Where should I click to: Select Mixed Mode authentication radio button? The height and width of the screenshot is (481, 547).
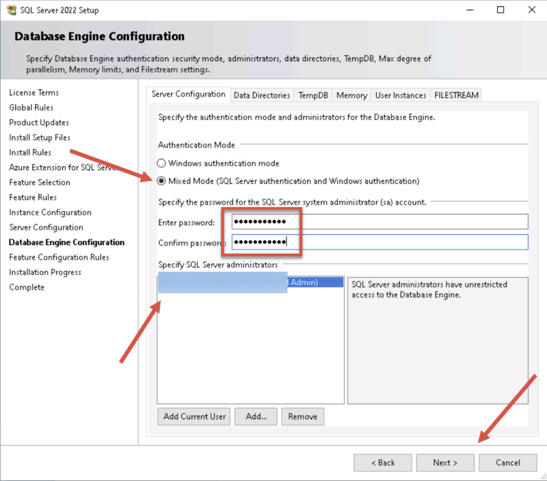point(161,181)
